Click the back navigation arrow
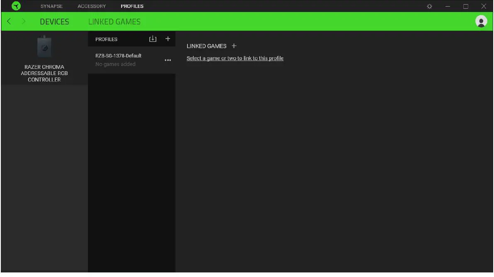Screen dimensions: 494x277 pos(9,21)
